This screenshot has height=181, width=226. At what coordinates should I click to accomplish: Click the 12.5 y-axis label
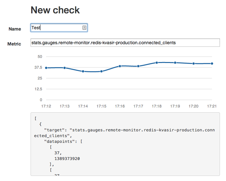(38, 89)
